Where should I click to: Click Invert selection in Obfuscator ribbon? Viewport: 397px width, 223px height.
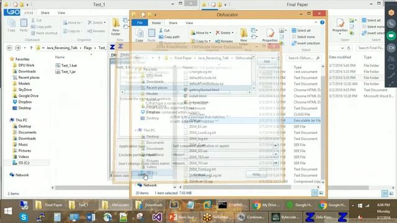306,43
